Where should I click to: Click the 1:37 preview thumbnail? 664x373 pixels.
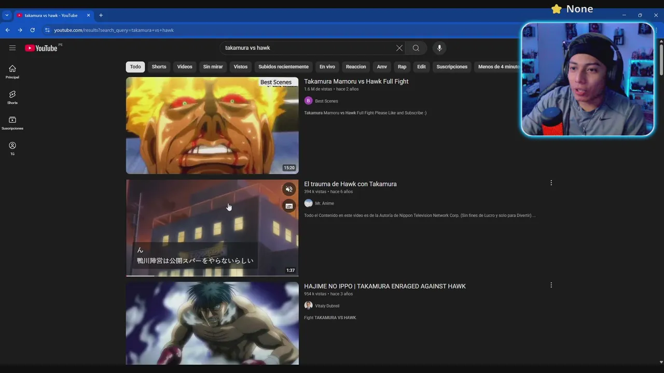[212, 228]
